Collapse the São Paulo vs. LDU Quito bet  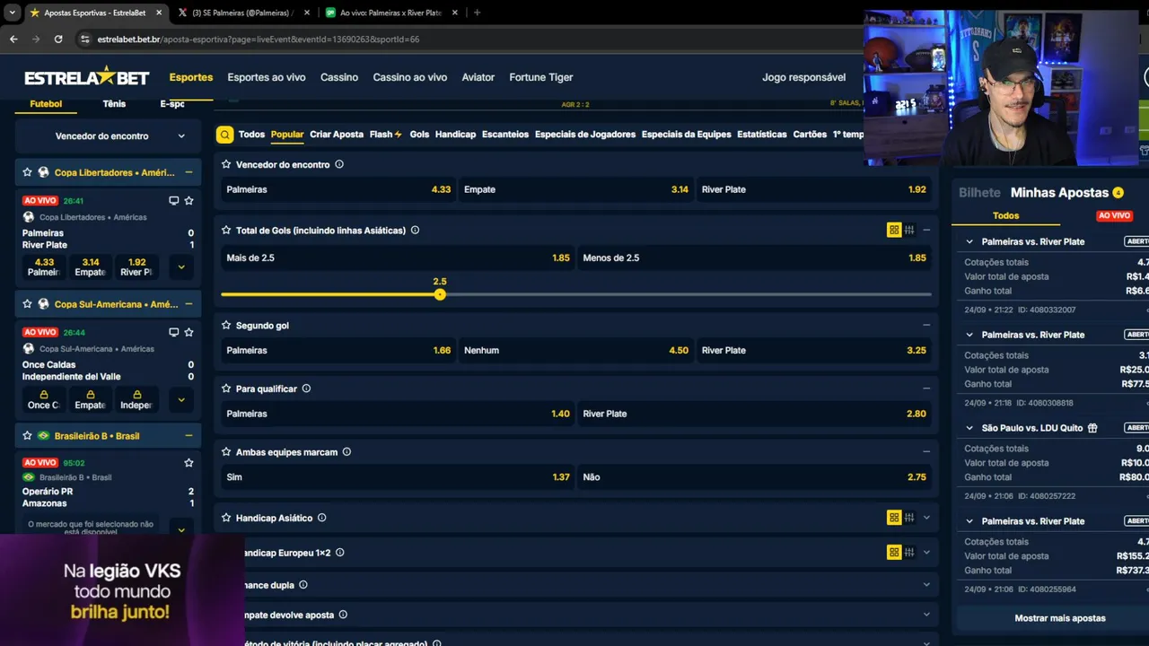tap(969, 428)
